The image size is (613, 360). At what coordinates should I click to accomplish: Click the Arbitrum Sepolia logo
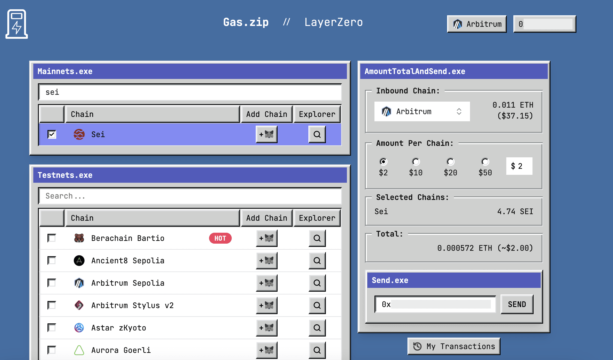(79, 283)
